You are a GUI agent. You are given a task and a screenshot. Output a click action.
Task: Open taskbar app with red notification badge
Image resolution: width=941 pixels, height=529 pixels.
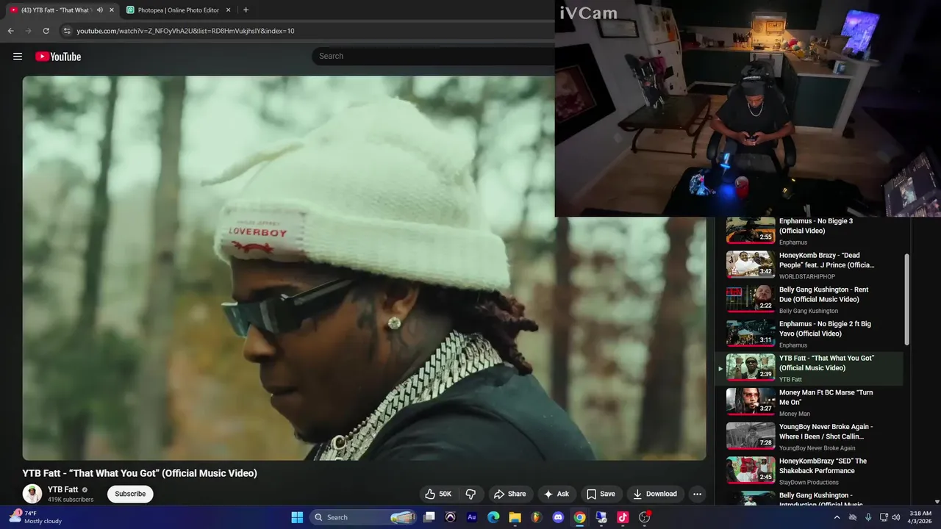point(645,517)
